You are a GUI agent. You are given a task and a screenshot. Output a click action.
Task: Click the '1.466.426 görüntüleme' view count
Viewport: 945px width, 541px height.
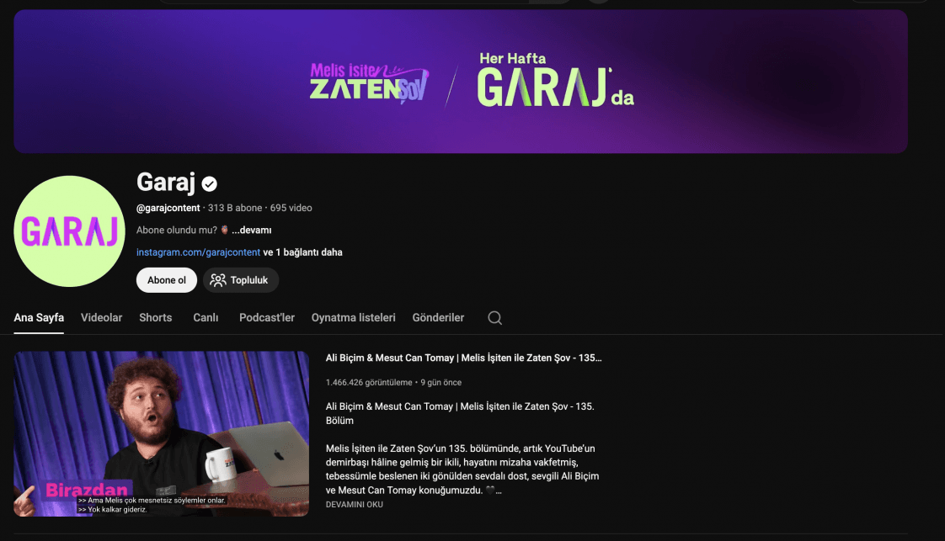tap(369, 382)
